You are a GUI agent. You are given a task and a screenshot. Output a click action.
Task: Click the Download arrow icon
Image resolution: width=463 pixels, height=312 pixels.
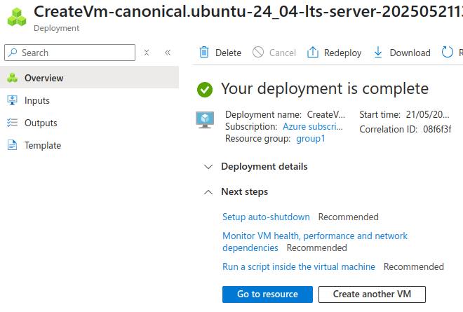coord(378,53)
